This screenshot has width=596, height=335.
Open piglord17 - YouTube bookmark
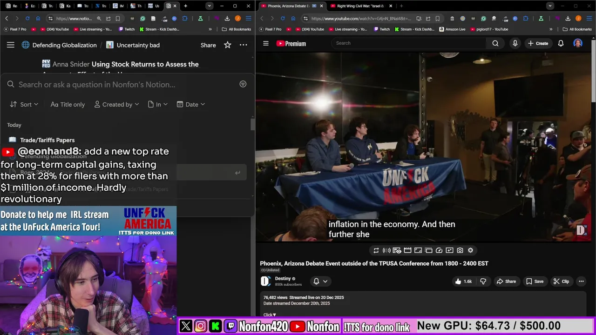pos(489,29)
